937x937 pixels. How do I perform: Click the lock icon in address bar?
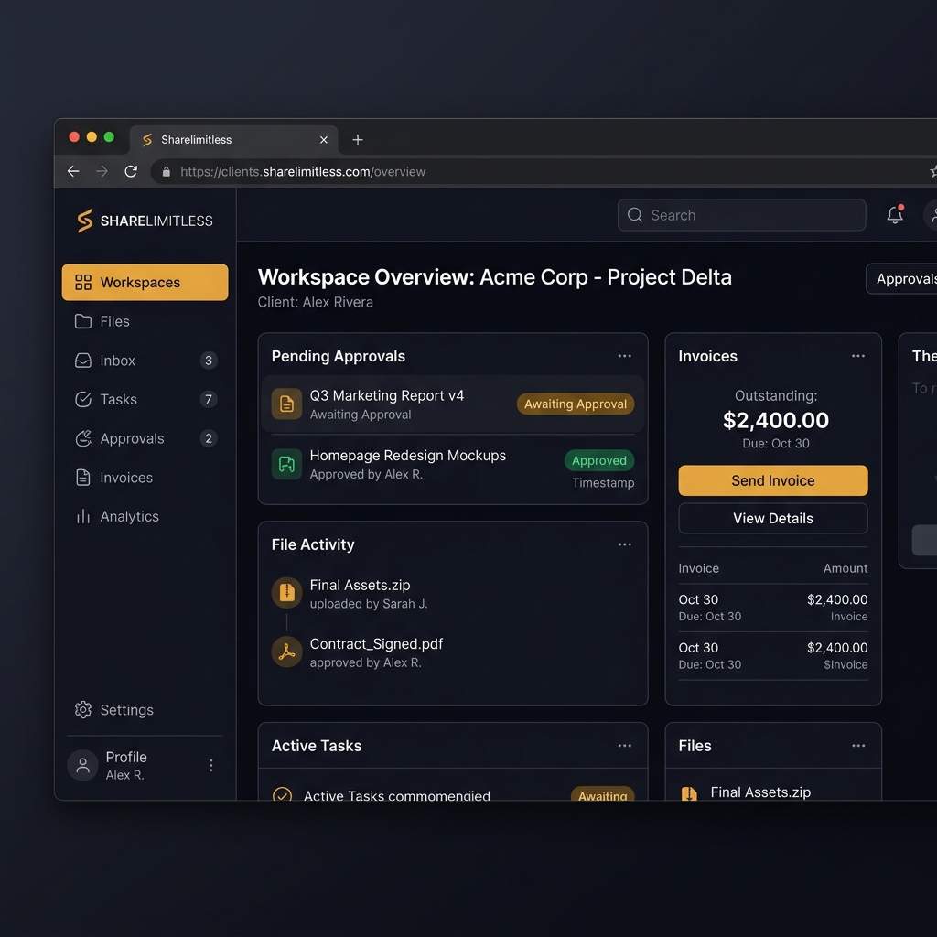pyautogui.click(x=167, y=172)
